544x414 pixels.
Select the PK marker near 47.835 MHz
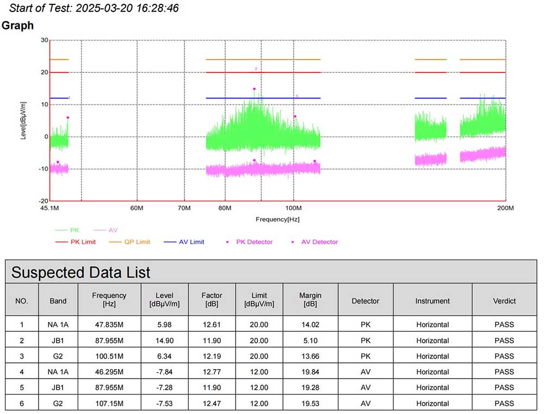[68, 118]
